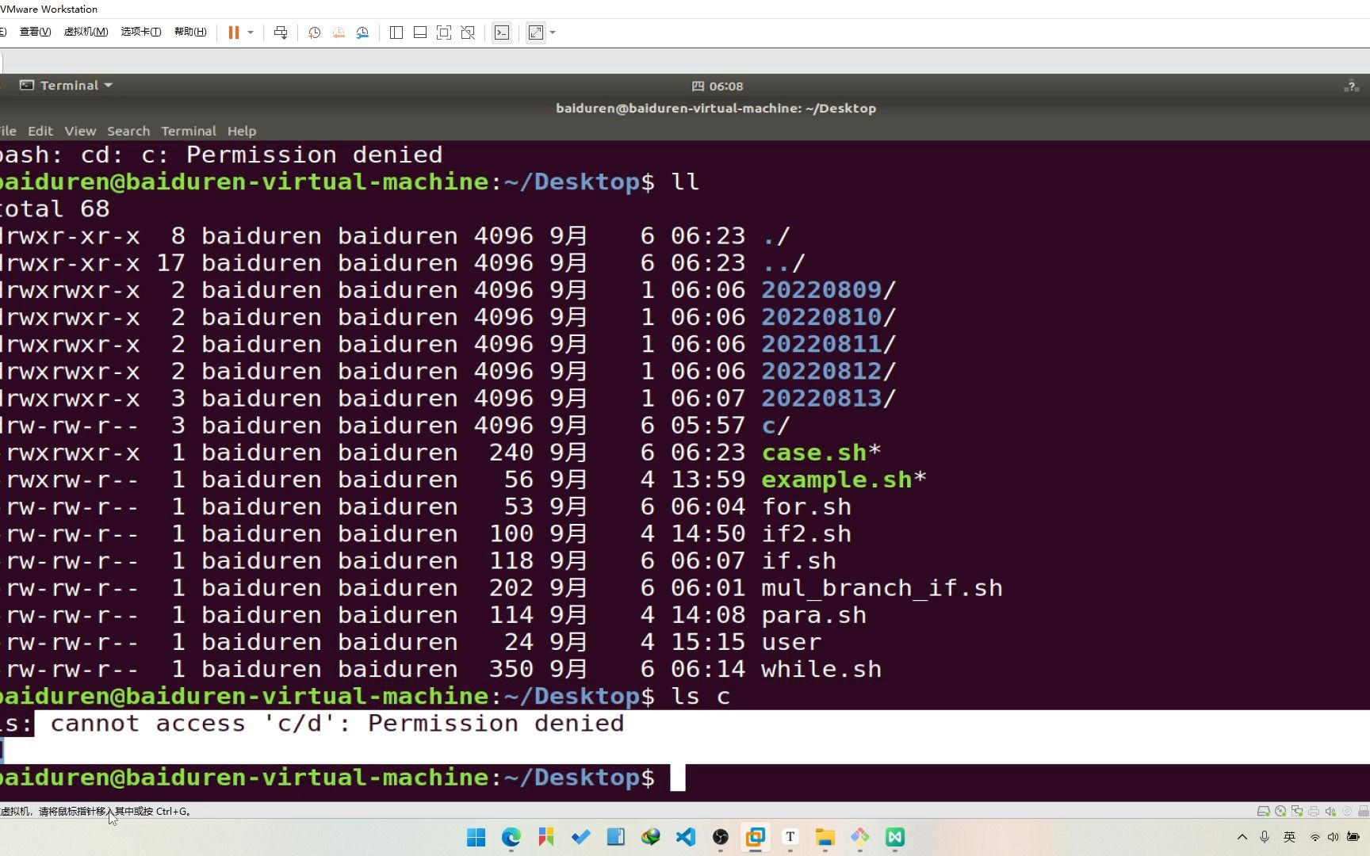Click the 20220813/ directory name
This screenshot has height=856, width=1370.
tap(829, 398)
